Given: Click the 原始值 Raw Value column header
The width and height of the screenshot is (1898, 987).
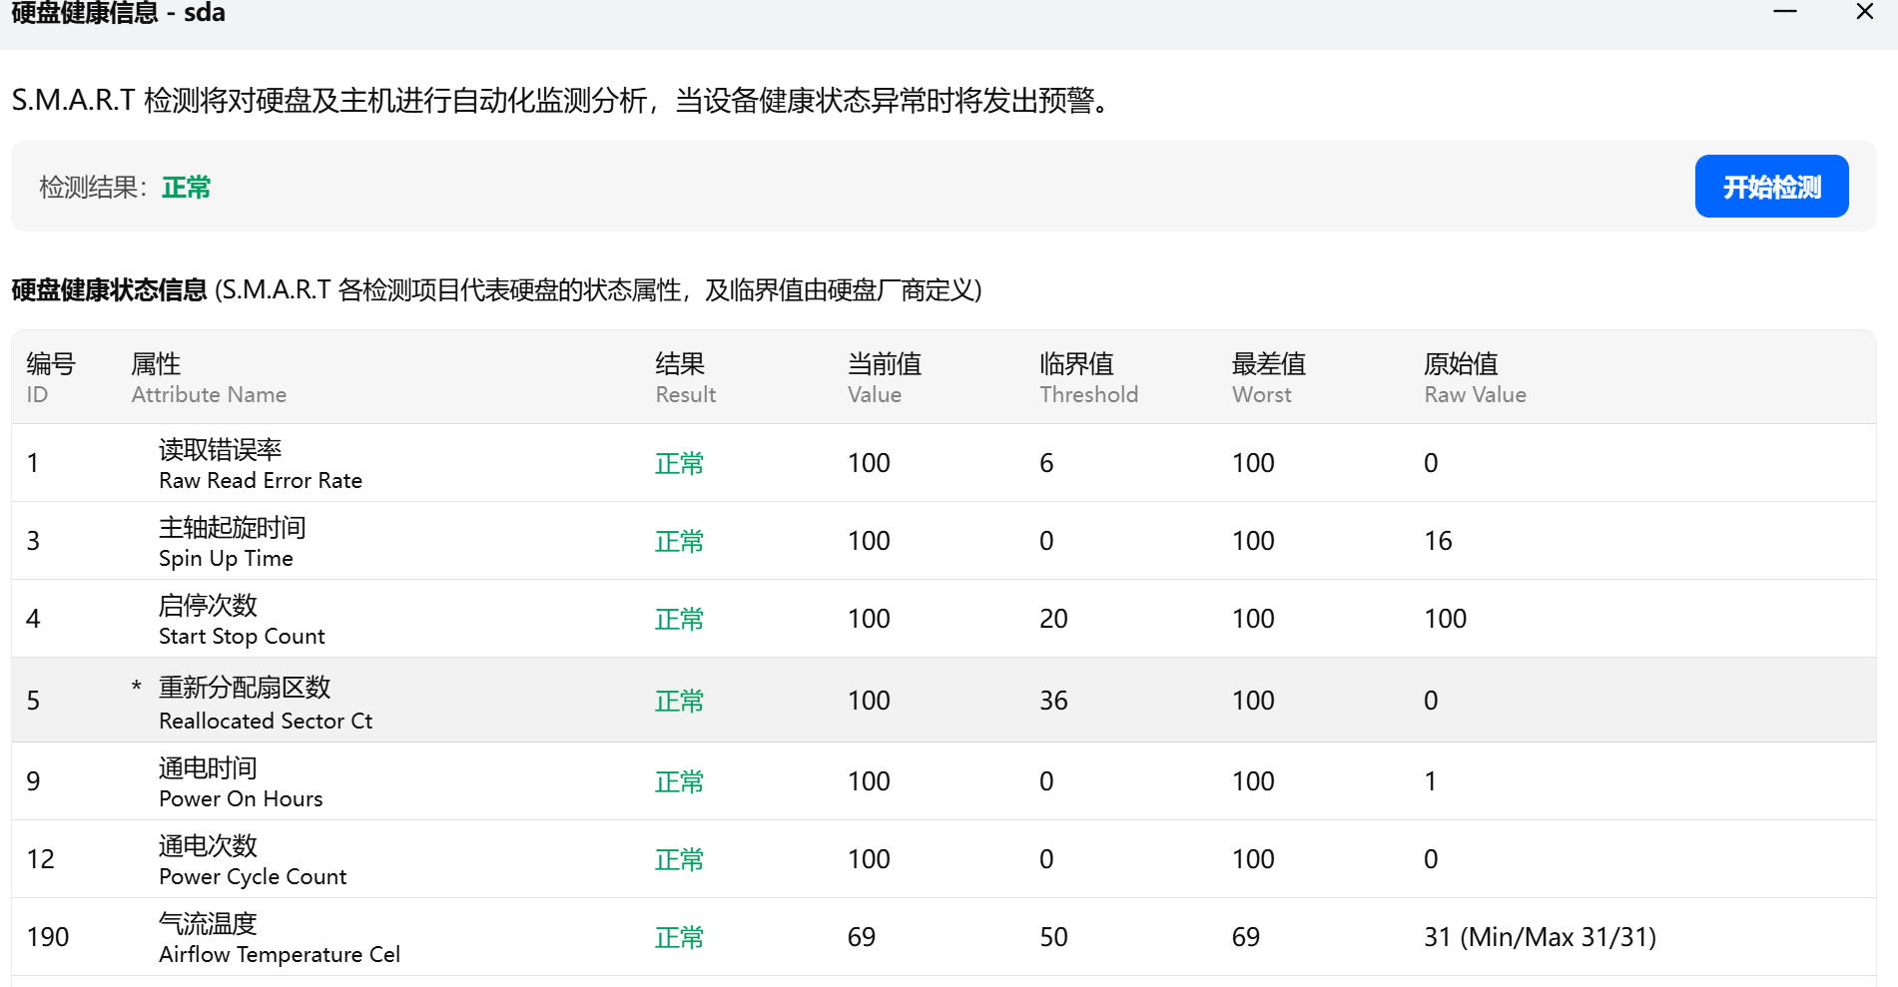Looking at the screenshot, I should 1475,377.
